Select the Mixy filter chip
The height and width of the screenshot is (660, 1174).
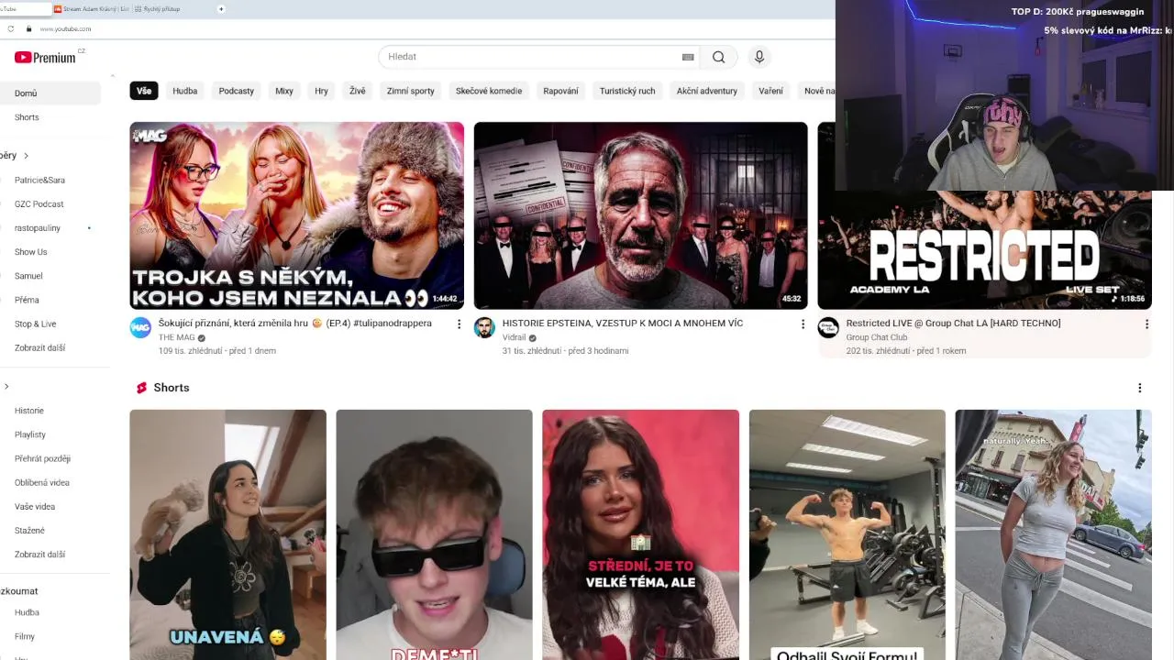(284, 91)
